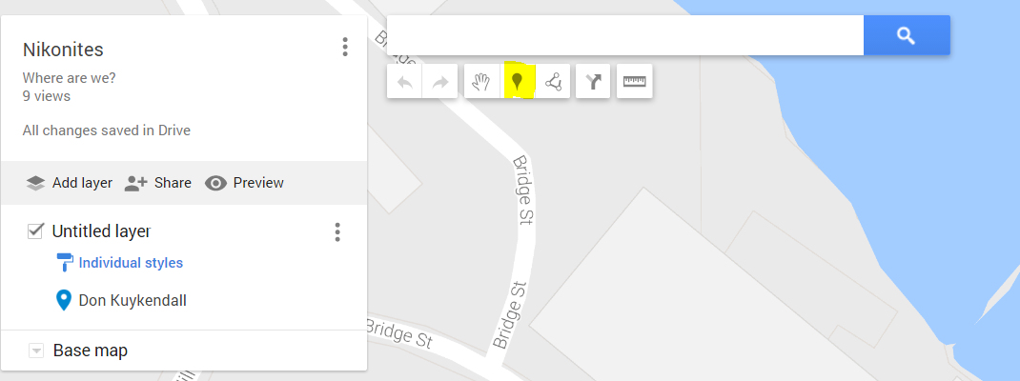This screenshot has width=1020, height=381.
Task: Select the ruler Measure distances tool
Action: tap(634, 81)
